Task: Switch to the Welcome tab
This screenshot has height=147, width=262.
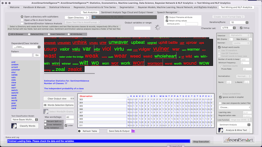Action: 14,7
